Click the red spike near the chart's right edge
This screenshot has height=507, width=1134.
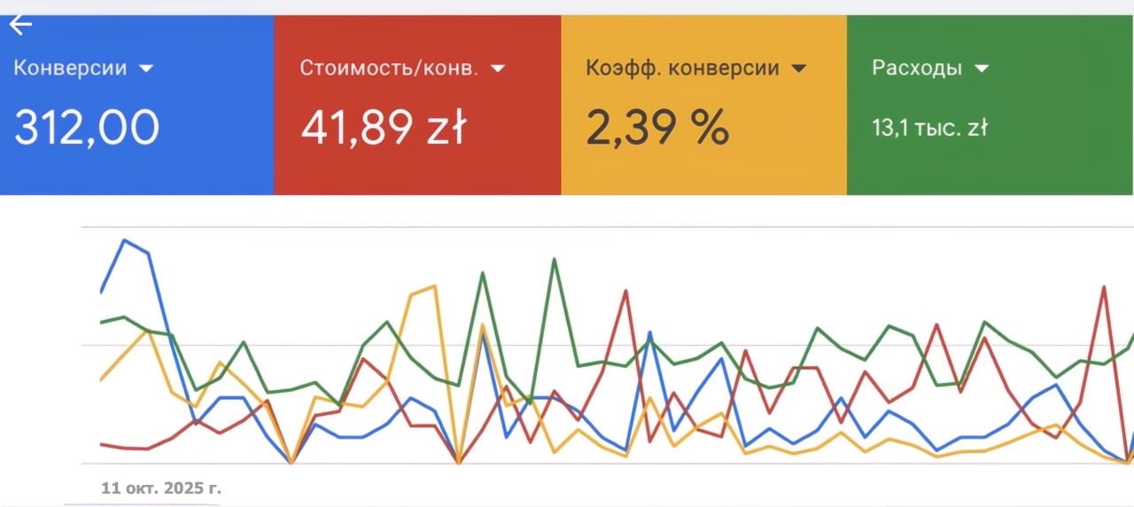click(1104, 287)
